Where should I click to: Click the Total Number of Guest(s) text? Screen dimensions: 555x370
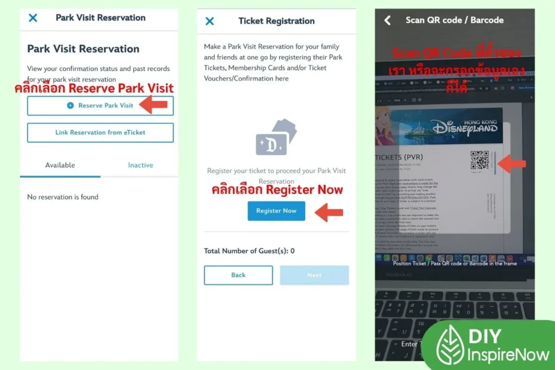tap(249, 251)
